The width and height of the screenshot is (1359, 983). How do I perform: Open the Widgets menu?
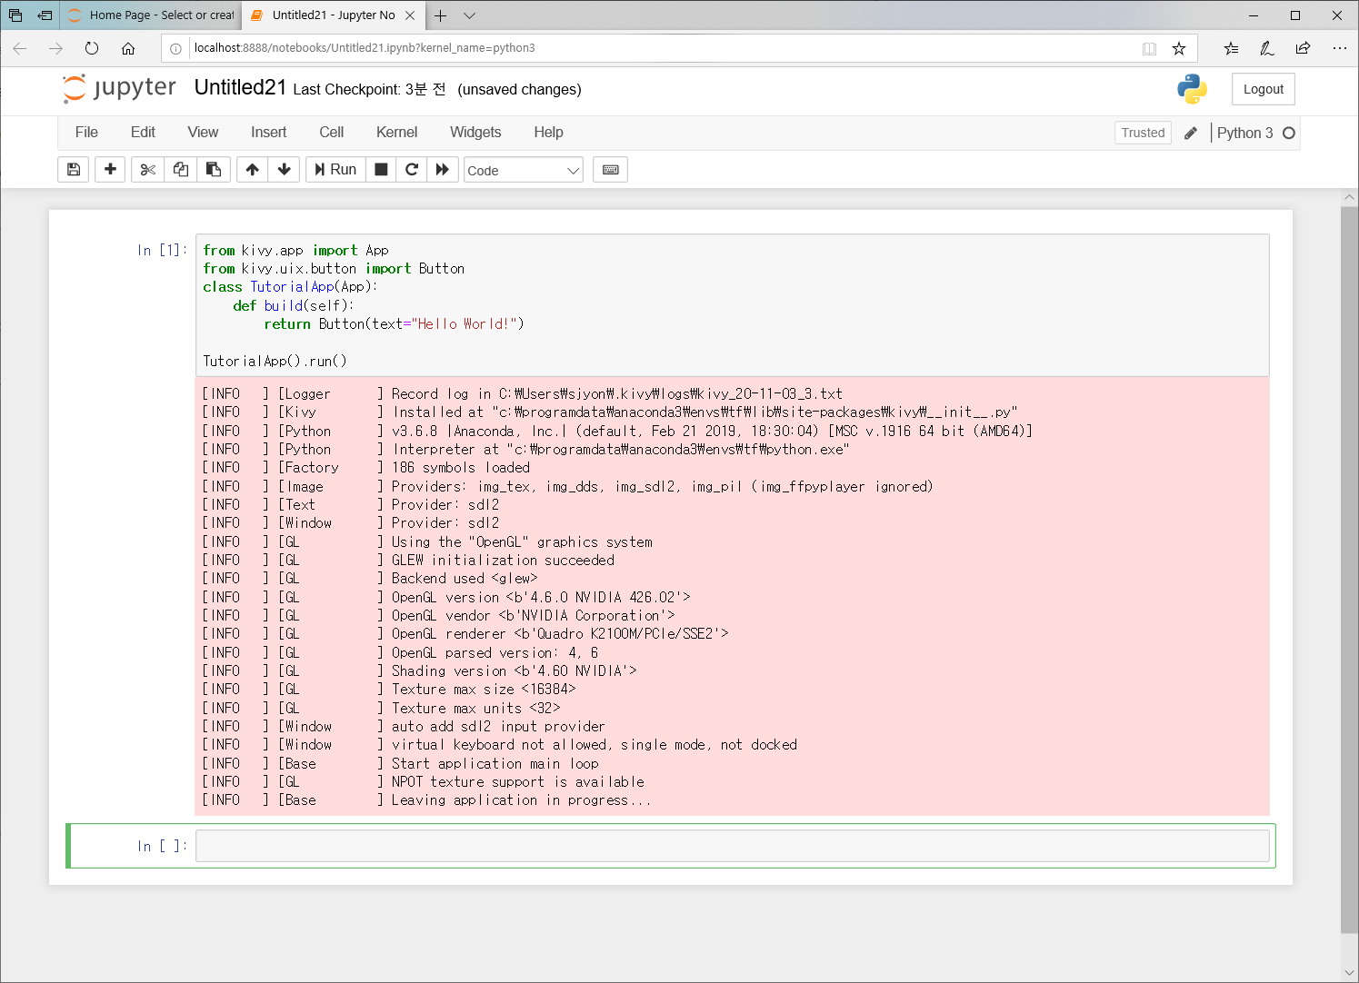point(475,132)
